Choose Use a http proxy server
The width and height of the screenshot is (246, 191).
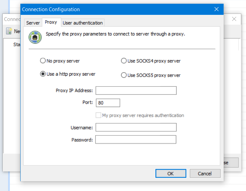43,74
